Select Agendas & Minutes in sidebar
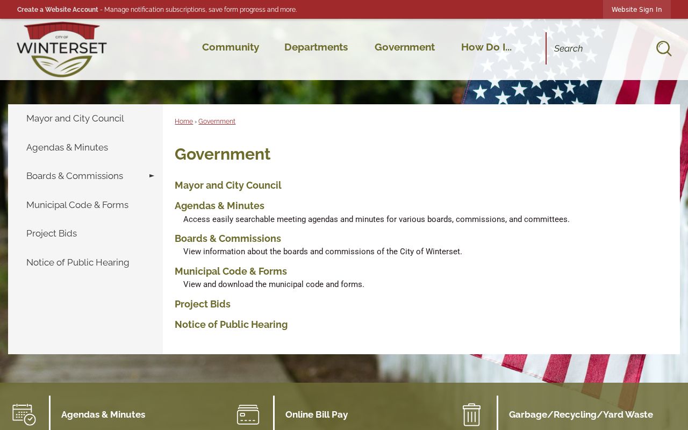This screenshot has height=430, width=688. 85,147
